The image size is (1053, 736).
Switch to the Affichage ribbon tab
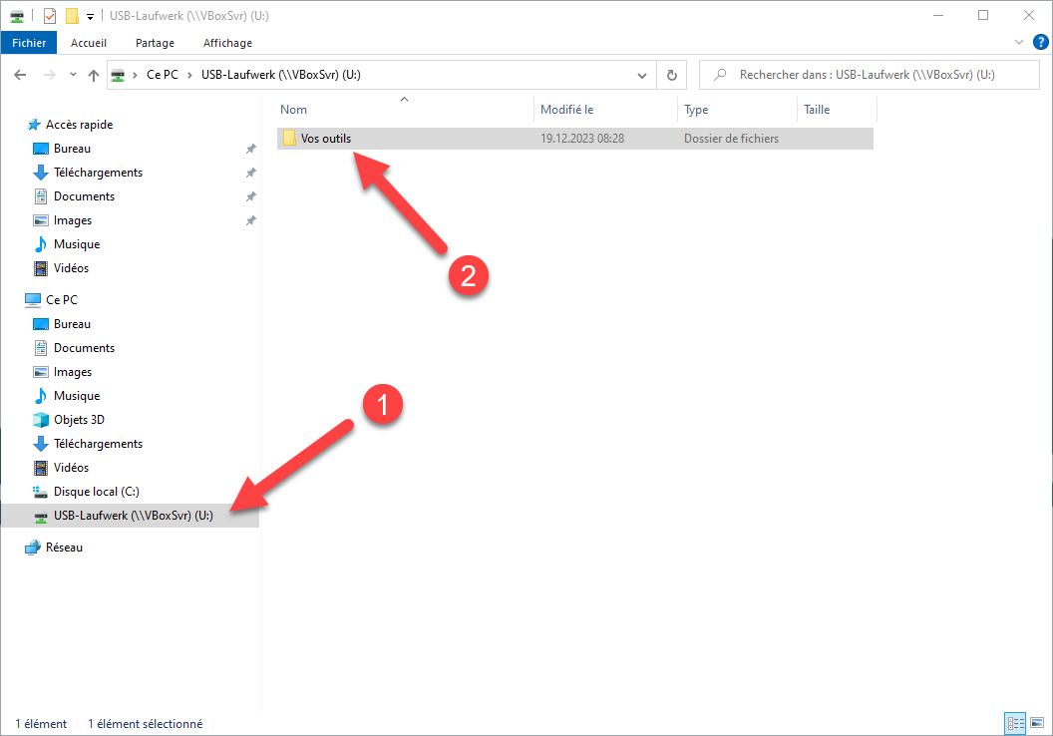point(227,42)
